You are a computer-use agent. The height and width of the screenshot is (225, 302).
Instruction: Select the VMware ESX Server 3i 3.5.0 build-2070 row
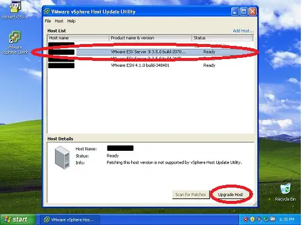150,52
